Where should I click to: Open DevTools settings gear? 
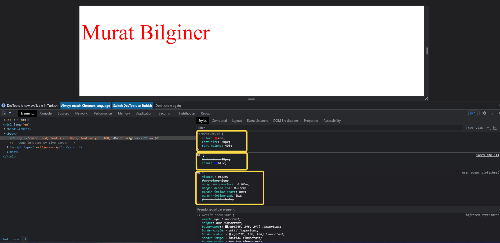tap(484, 113)
